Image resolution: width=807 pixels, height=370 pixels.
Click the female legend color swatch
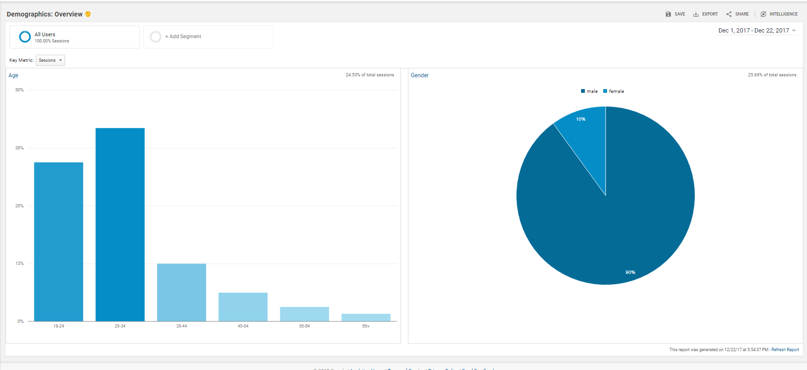[x=605, y=91]
